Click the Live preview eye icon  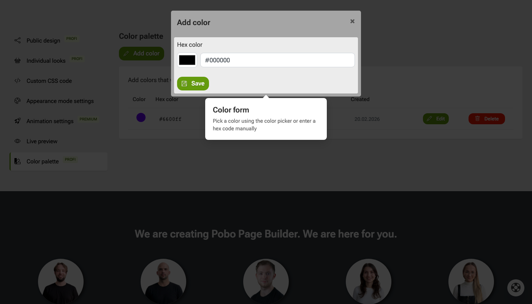(x=17, y=141)
